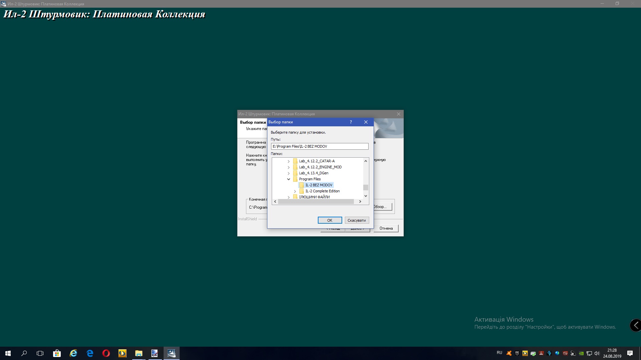Image resolution: width=641 pixels, height=360 pixels.
Task: Select the IL-2 BEZ MODOV folder
Action: coord(318,185)
